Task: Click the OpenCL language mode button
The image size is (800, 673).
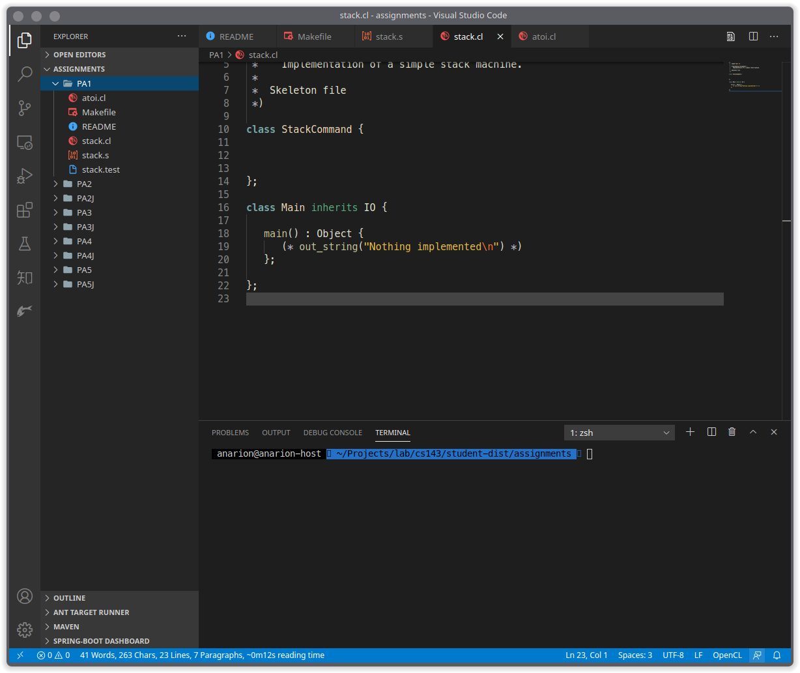Action: [x=727, y=655]
